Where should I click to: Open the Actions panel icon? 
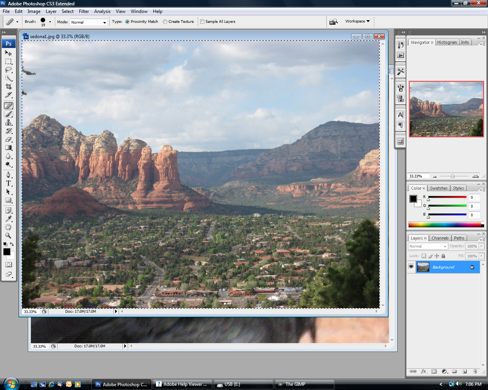point(400,56)
